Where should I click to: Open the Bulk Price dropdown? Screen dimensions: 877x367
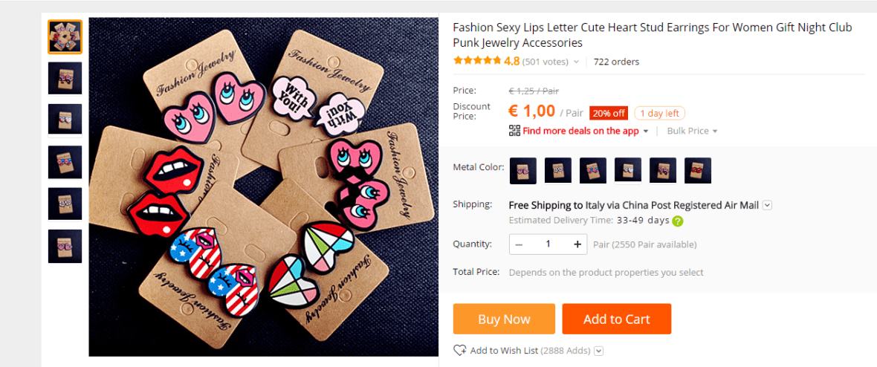692,131
